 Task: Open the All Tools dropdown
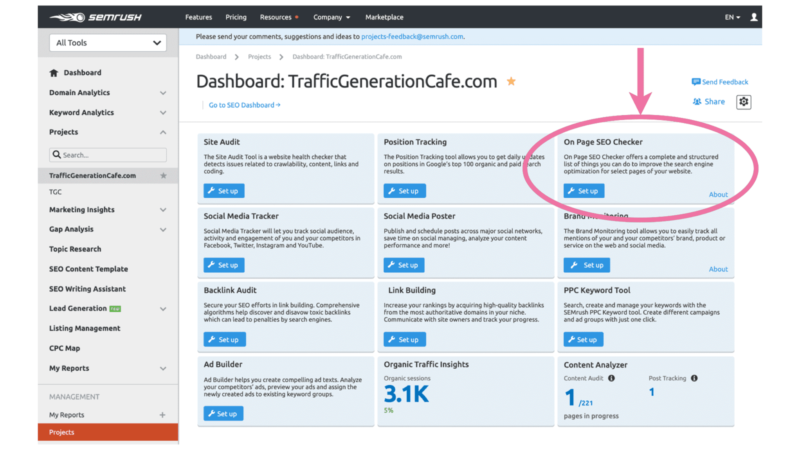click(107, 42)
